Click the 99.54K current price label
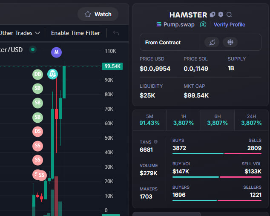 tap(112, 66)
